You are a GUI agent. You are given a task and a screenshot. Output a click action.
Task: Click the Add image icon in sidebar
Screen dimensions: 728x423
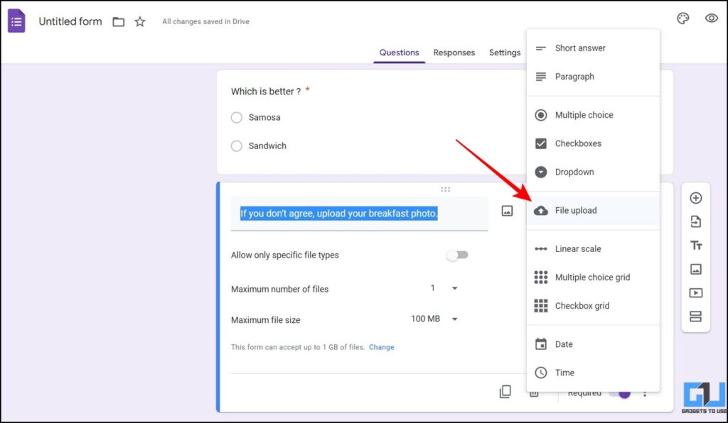[695, 269]
